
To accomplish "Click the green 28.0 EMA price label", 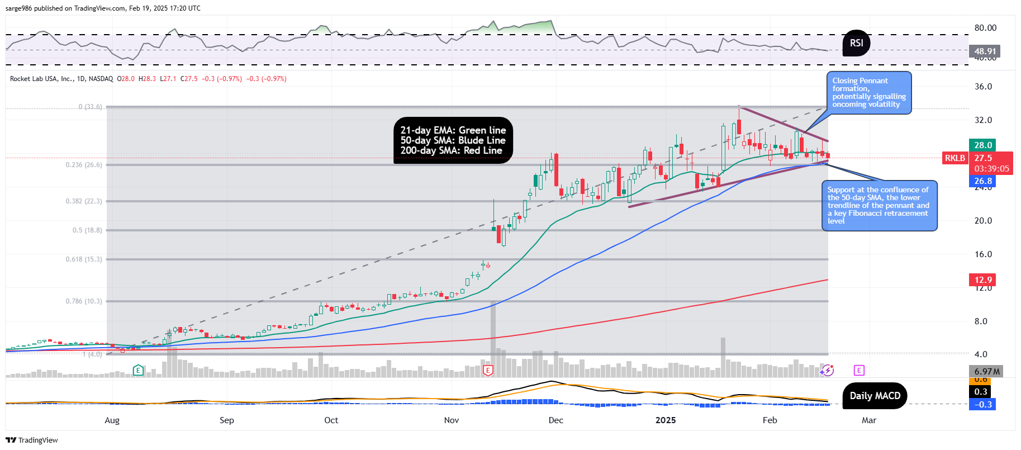I will pos(983,145).
